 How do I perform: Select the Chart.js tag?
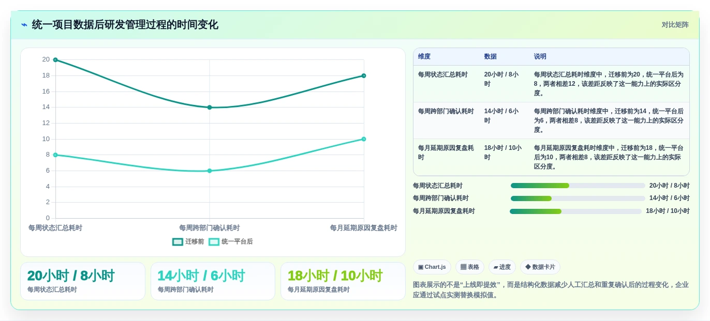coord(432,267)
